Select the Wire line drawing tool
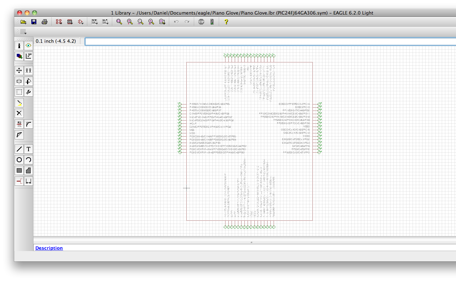This screenshot has height=281, width=456. coord(19,149)
